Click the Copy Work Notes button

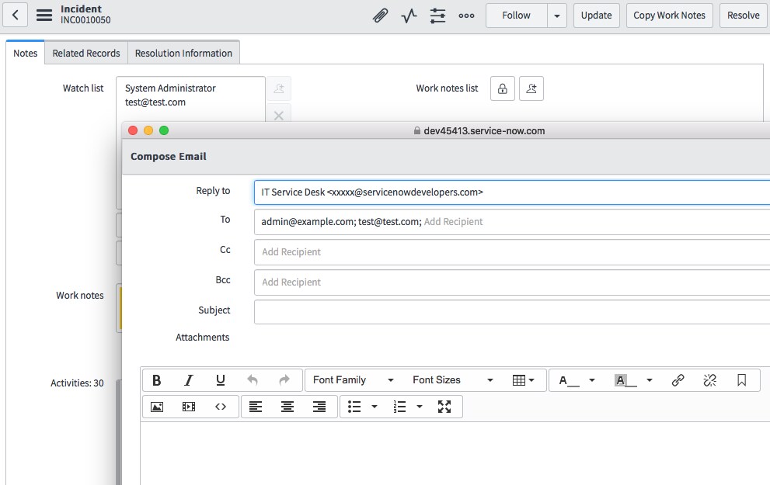point(669,16)
